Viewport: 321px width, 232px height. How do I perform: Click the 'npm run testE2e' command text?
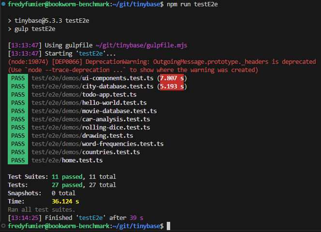pyautogui.click(x=192, y=4)
